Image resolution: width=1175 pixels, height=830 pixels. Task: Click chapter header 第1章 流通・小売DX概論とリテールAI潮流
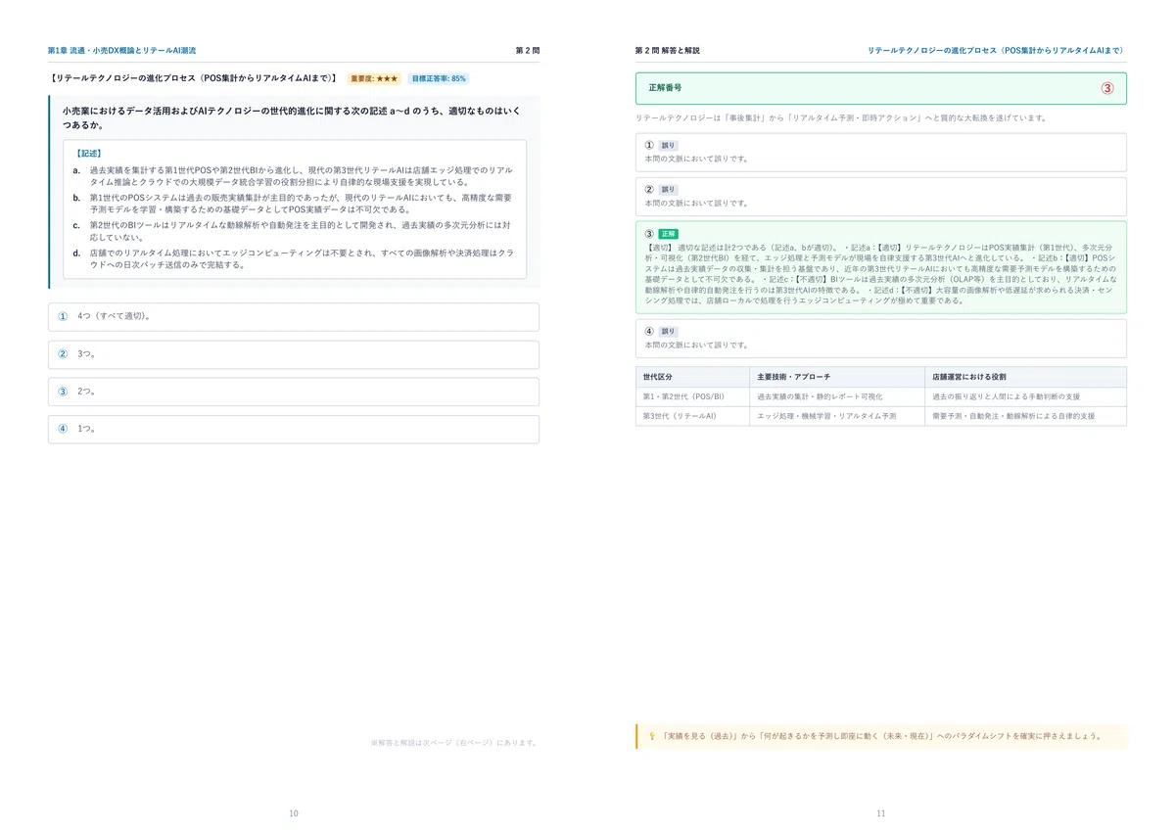[x=122, y=50]
